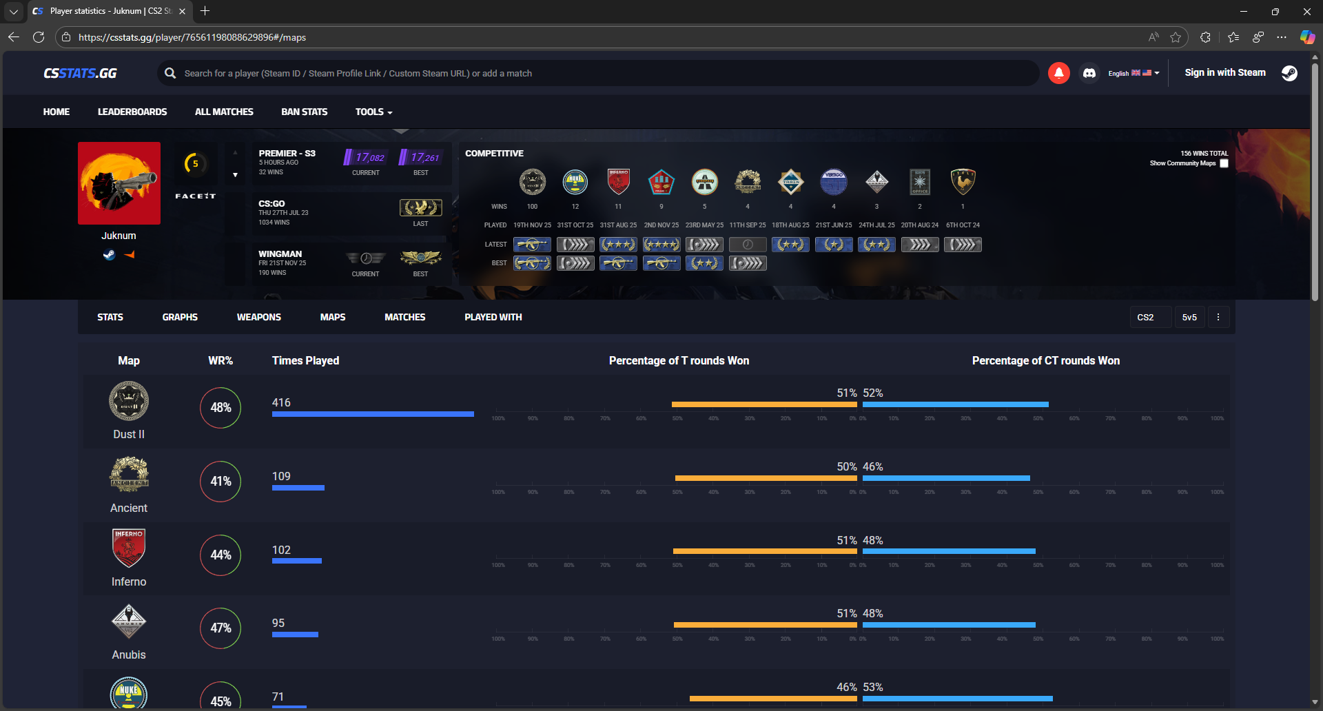Open All Matches menu item

click(224, 112)
